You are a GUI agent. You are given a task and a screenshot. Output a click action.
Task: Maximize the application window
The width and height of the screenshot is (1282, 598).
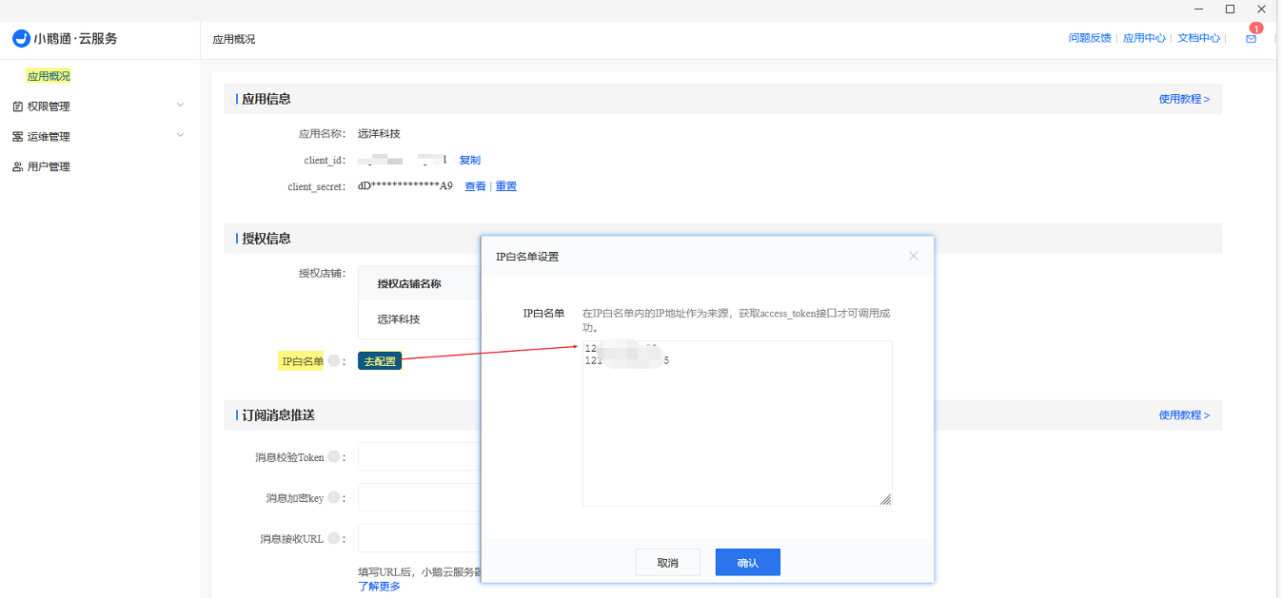[1230, 9]
